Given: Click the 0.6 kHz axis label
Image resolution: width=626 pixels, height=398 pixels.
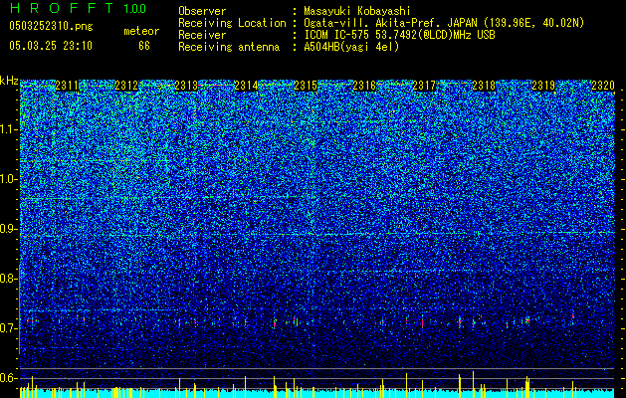Looking at the screenshot, I should pyautogui.click(x=9, y=378).
